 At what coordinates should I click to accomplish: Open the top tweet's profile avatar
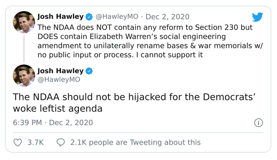(x=24, y=21)
